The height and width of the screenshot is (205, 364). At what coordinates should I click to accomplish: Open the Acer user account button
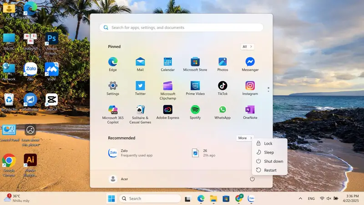[119, 179]
